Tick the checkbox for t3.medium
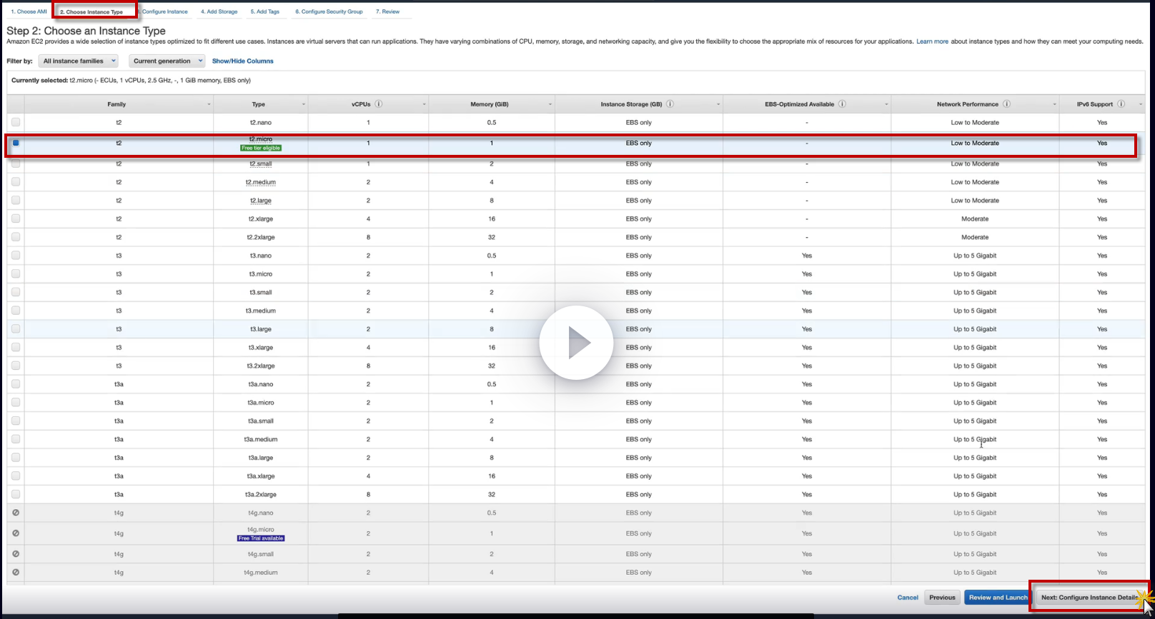 coord(16,311)
